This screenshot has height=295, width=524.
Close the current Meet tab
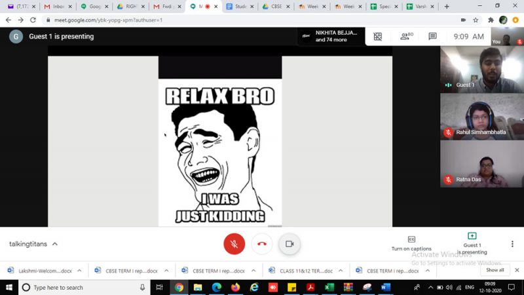click(x=216, y=7)
